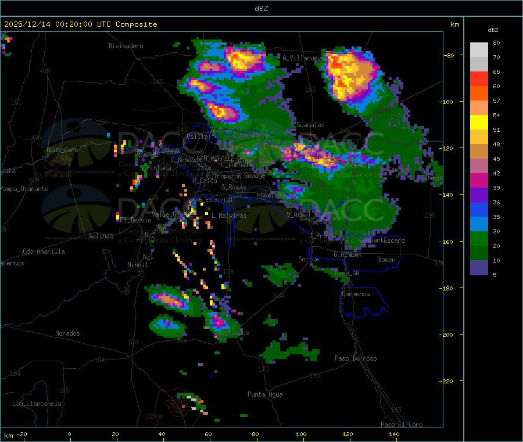Select the light gray top legend swatch
Image resolution: width=523 pixels, height=442 pixels.
coord(479,49)
